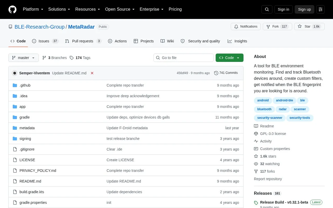Click the Readme book icon in About
The image size is (333, 208).
256,126
